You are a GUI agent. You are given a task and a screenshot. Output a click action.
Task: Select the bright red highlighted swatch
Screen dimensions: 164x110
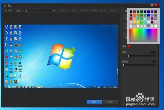click(x=131, y=19)
